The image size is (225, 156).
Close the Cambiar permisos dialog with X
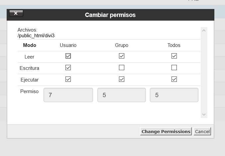coord(16,13)
